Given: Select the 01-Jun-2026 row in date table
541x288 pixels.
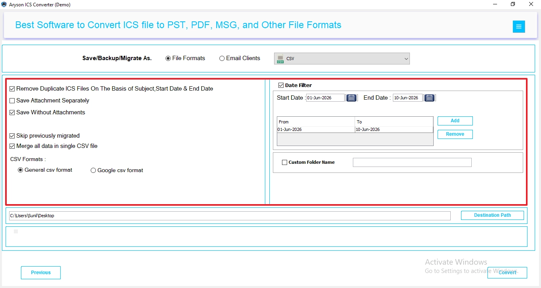Looking at the screenshot, I should (x=355, y=129).
